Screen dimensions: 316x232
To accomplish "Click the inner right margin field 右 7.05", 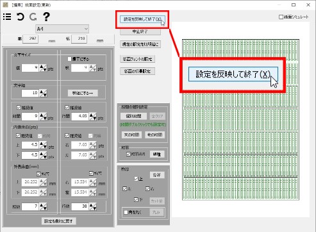I will pos(80,145).
